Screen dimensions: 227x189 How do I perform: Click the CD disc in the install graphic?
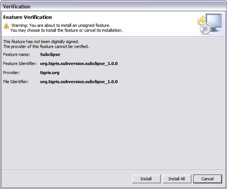point(205,29)
